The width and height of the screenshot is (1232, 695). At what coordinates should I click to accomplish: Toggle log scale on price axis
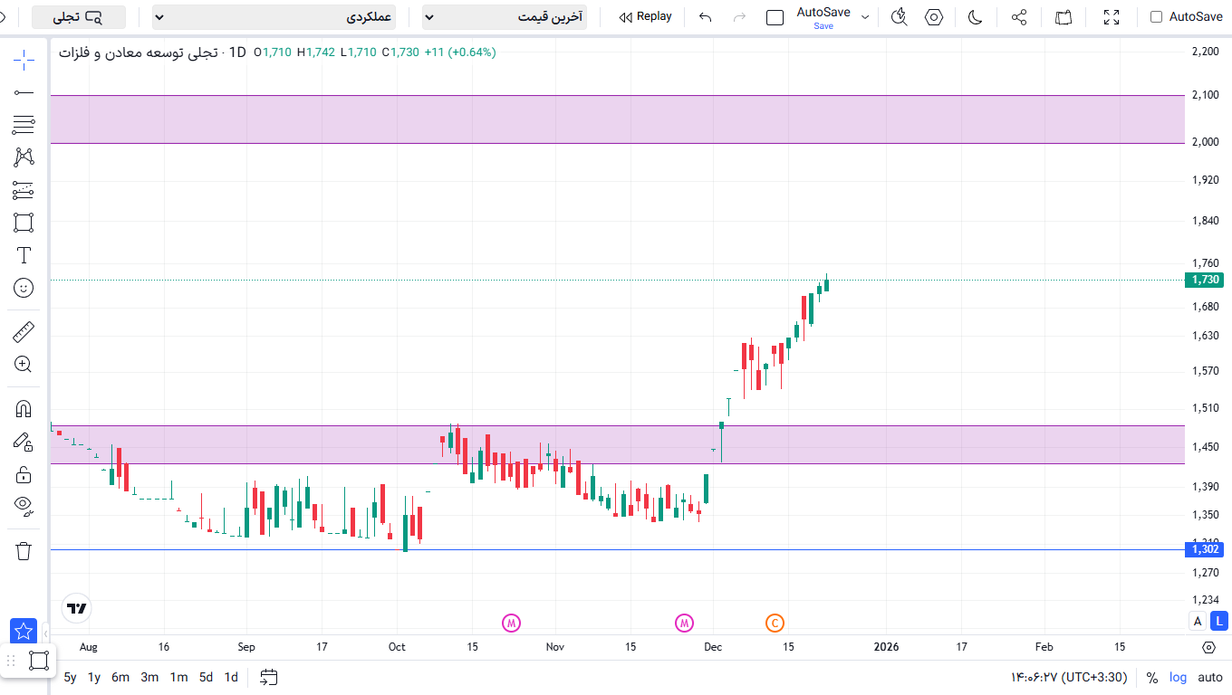pos(1178,677)
